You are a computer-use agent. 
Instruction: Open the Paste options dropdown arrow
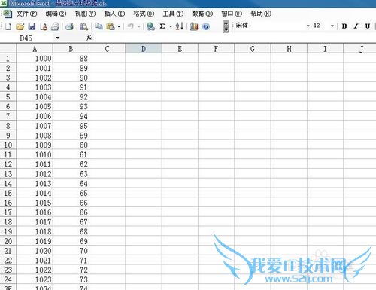119,26
